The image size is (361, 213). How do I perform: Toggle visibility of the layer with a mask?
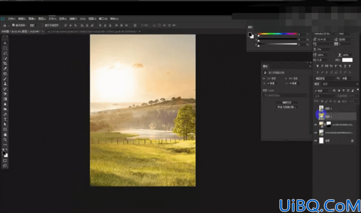(315, 125)
